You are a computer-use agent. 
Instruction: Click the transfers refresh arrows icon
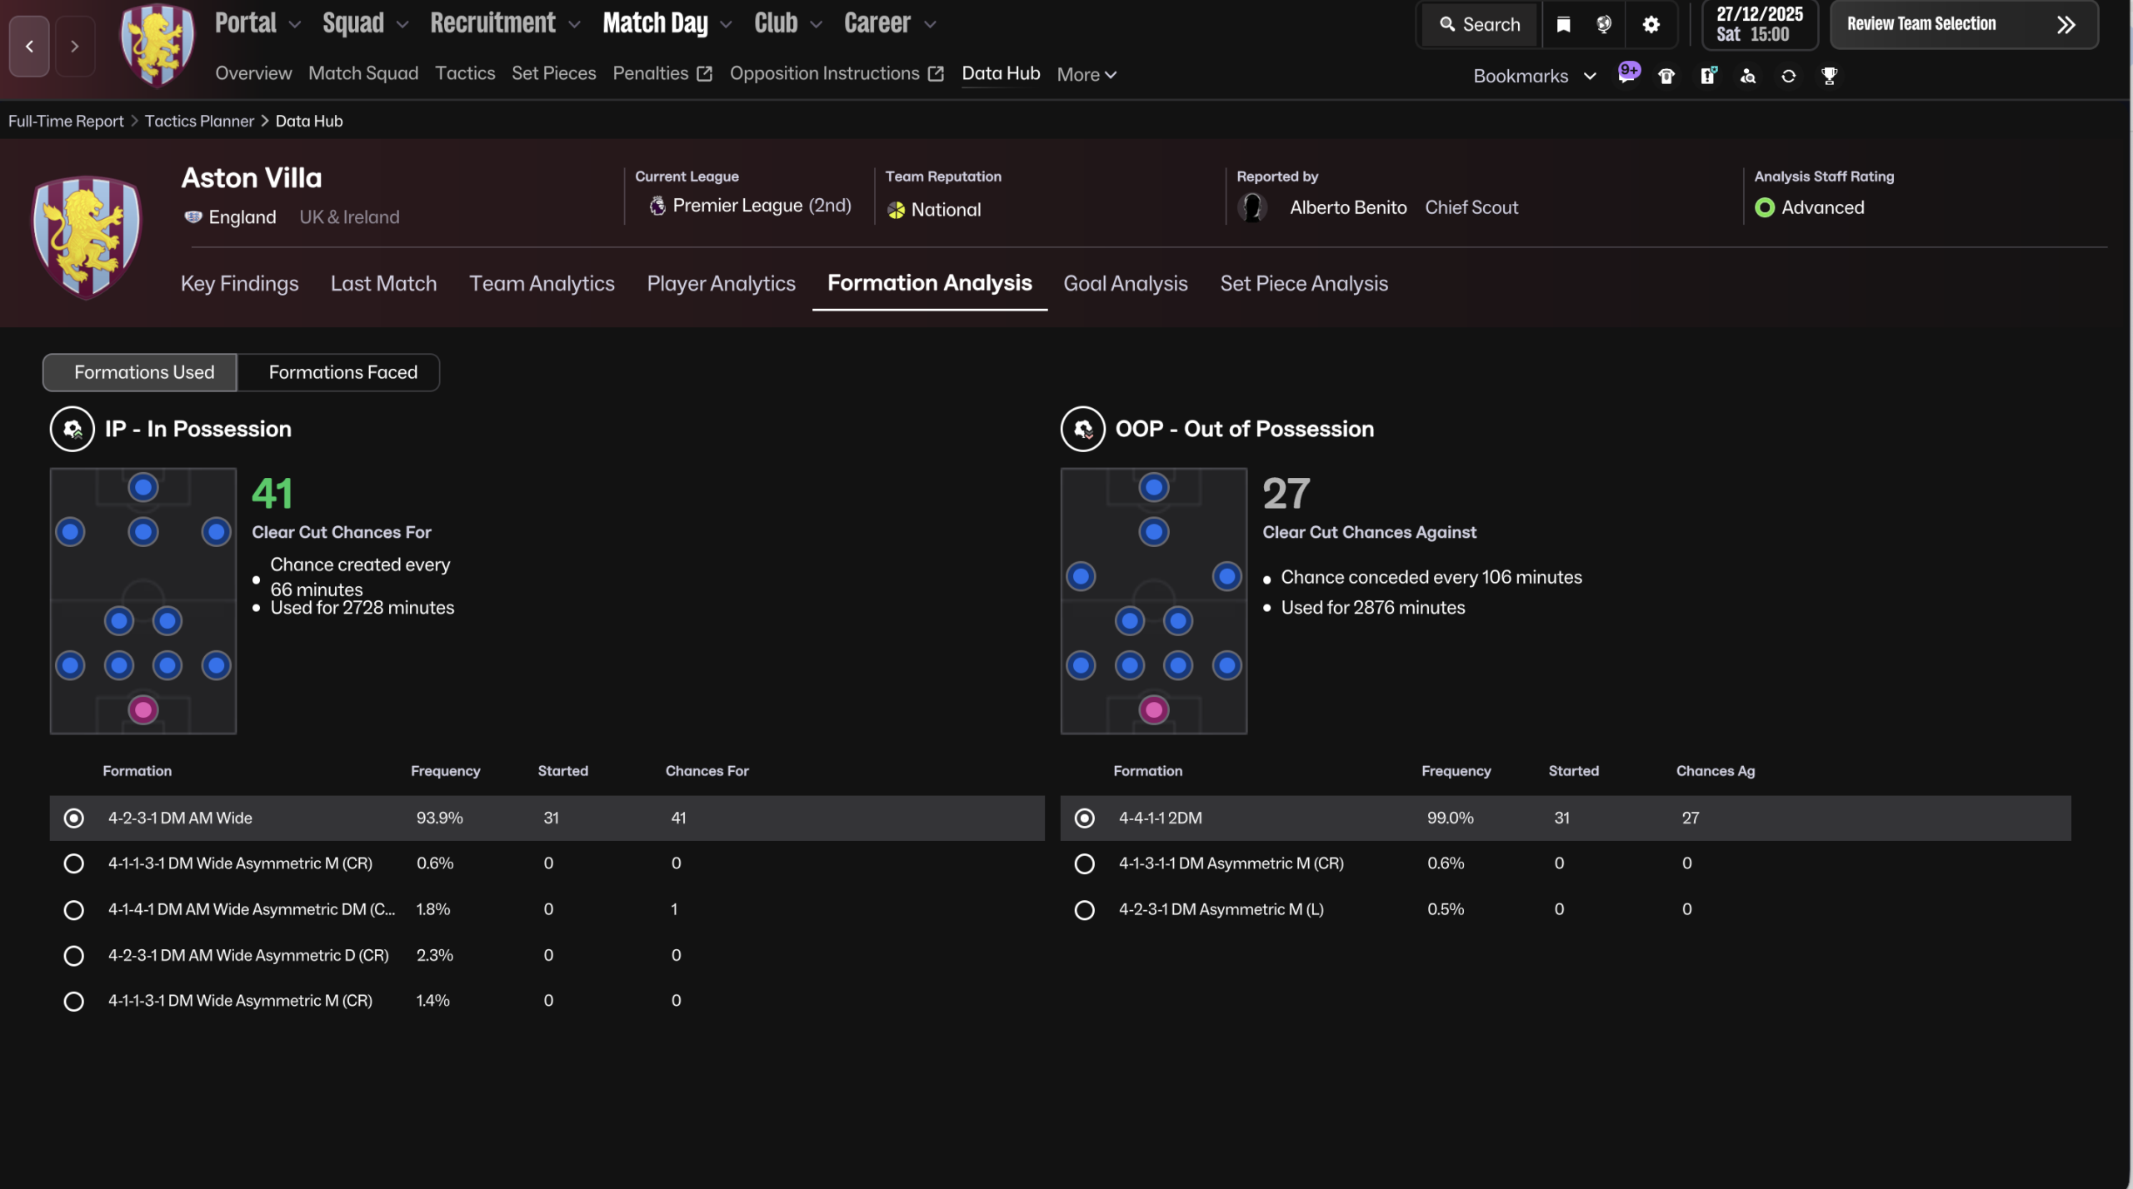click(x=1788, y=77)
